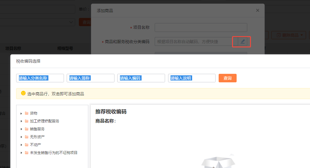The height and width of the screenshot is (168, 310).
Task: Select the 无形资产 folder icon
Action: (x=26, y=137)
